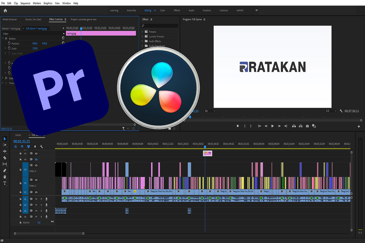Switch to Media Browser tab
Screen dimensions: 365x243
[10, 19]
